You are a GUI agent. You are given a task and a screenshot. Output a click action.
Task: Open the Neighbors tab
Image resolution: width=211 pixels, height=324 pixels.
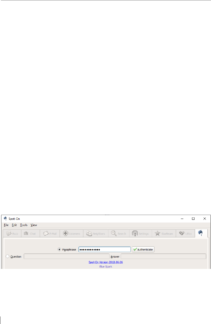click(96, 233)
